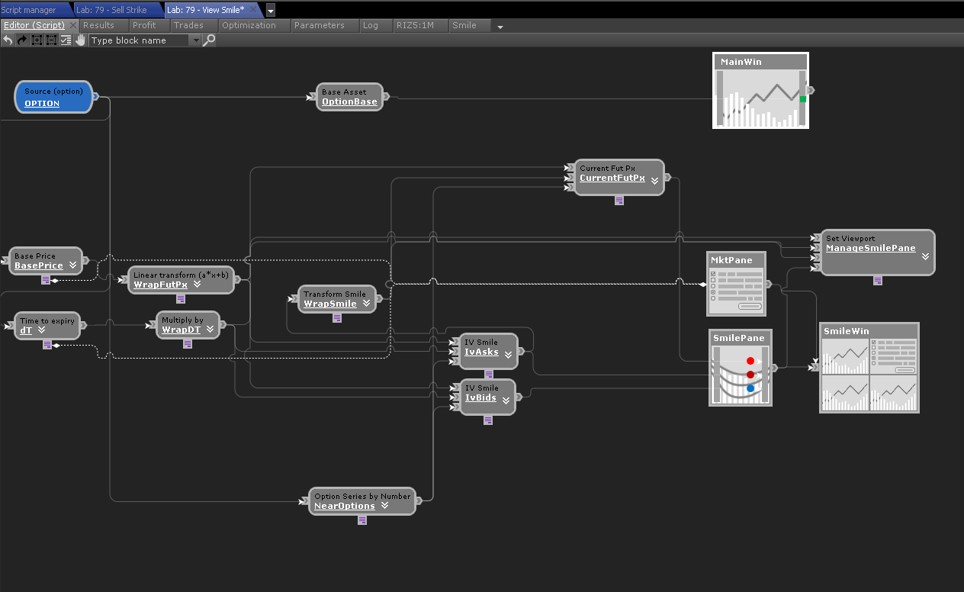Select the MainWin chart block

click(x=760, y=91)
